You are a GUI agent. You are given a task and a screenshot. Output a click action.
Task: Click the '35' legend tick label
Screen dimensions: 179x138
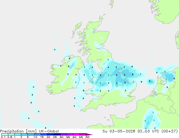coord(68,137)
